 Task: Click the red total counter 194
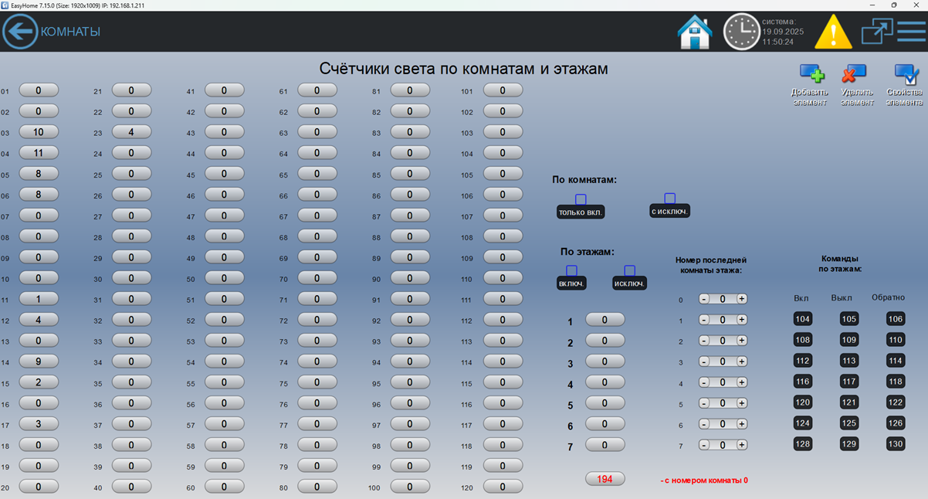coord(605,479)
